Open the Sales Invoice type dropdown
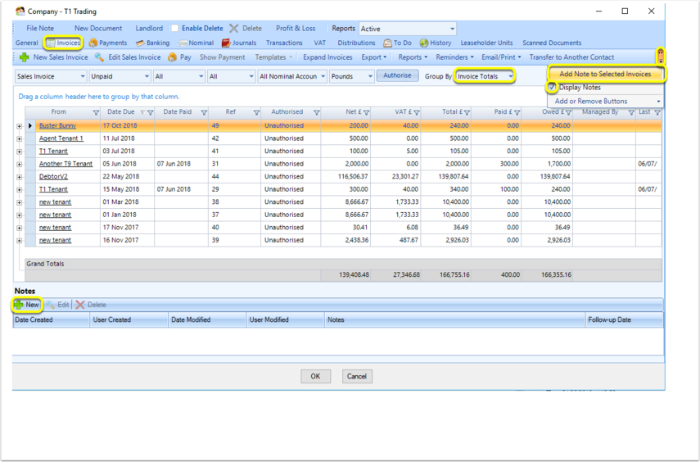 pyautogui.click(x=51, y=76)
